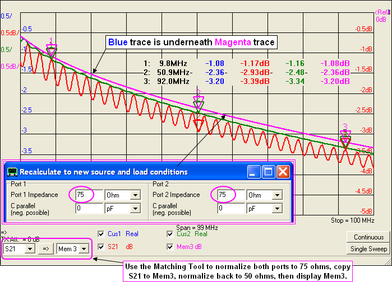Close the Recalculate to new source dialog
This screenshot has width=392, height=282.
[x=283, y=172]
